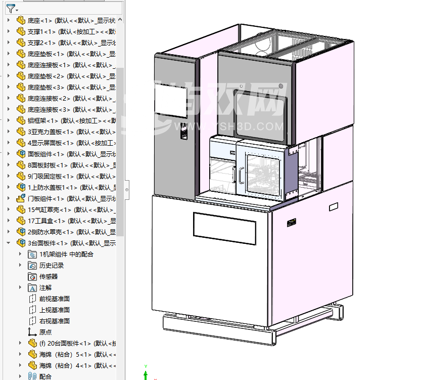Click the part icon of 9门吸固定板<1>
Screen dimensions: 422x380
[21, 176]
